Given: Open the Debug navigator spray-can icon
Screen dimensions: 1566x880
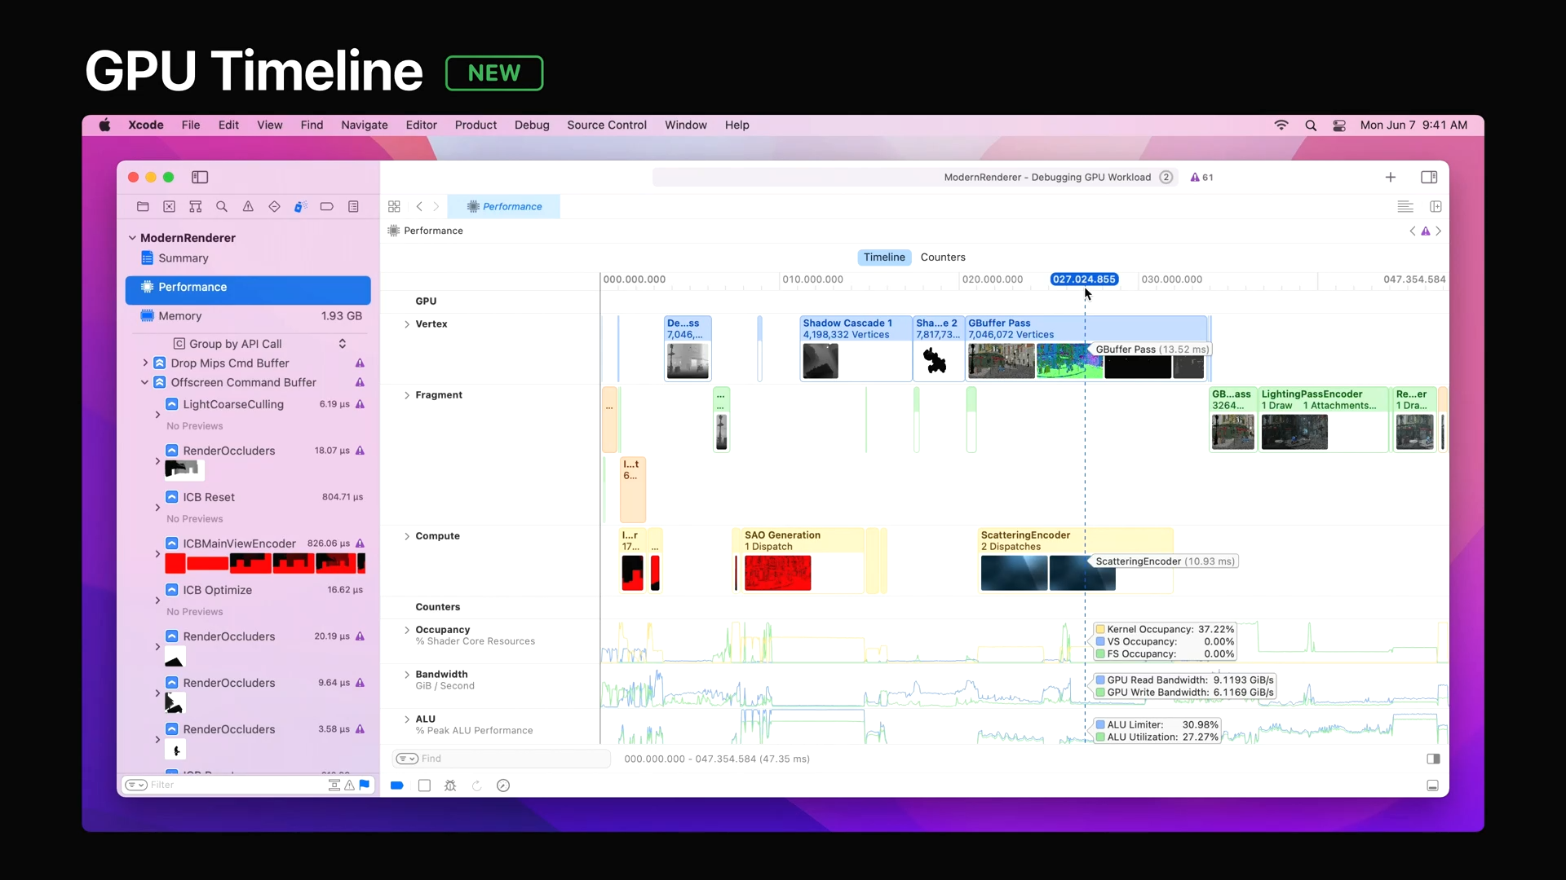Looking at the screenshot, I should pos(300,207).
